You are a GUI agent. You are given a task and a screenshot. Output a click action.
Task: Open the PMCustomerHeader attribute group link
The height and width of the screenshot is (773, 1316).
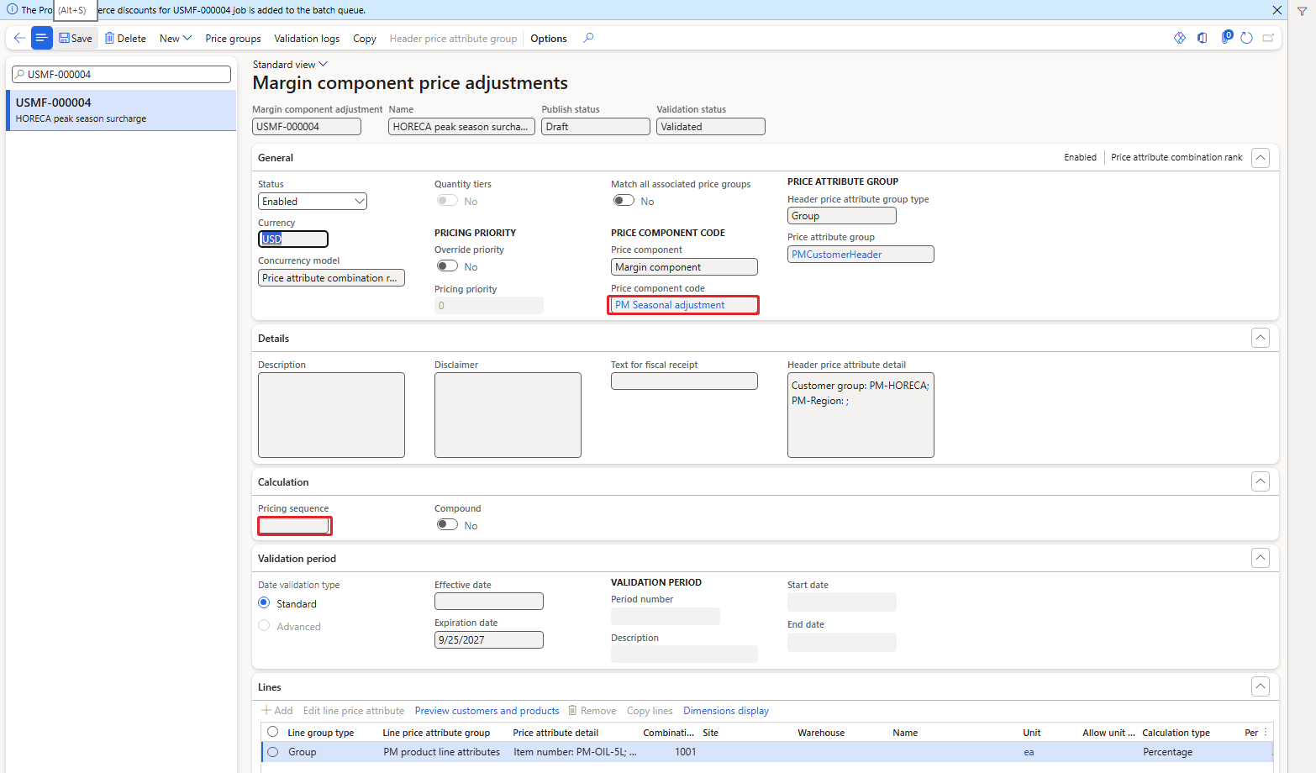coord(836,255)
